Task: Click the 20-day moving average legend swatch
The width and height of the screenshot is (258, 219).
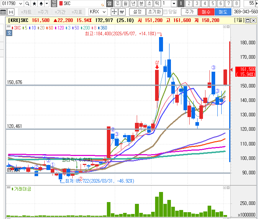Action: point(39,28)
